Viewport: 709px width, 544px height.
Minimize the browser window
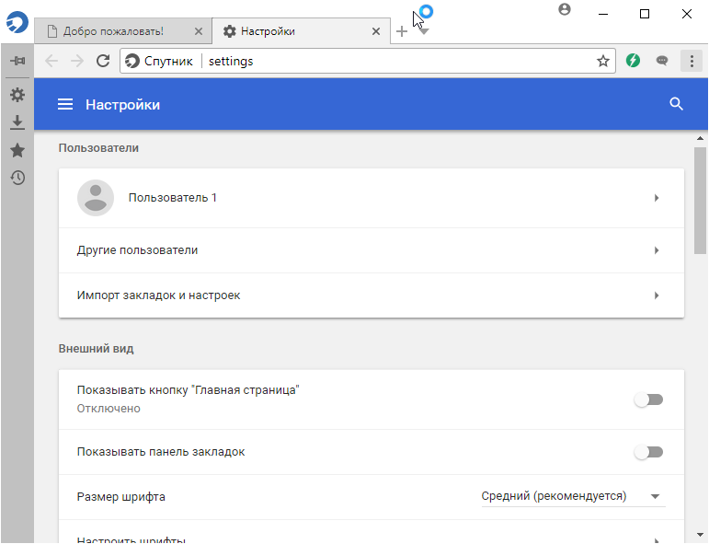tap(602, 14)
